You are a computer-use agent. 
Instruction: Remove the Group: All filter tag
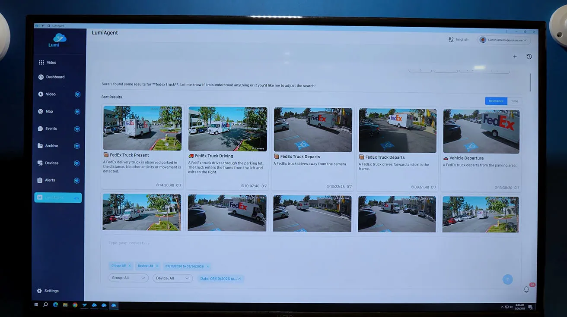130,266
